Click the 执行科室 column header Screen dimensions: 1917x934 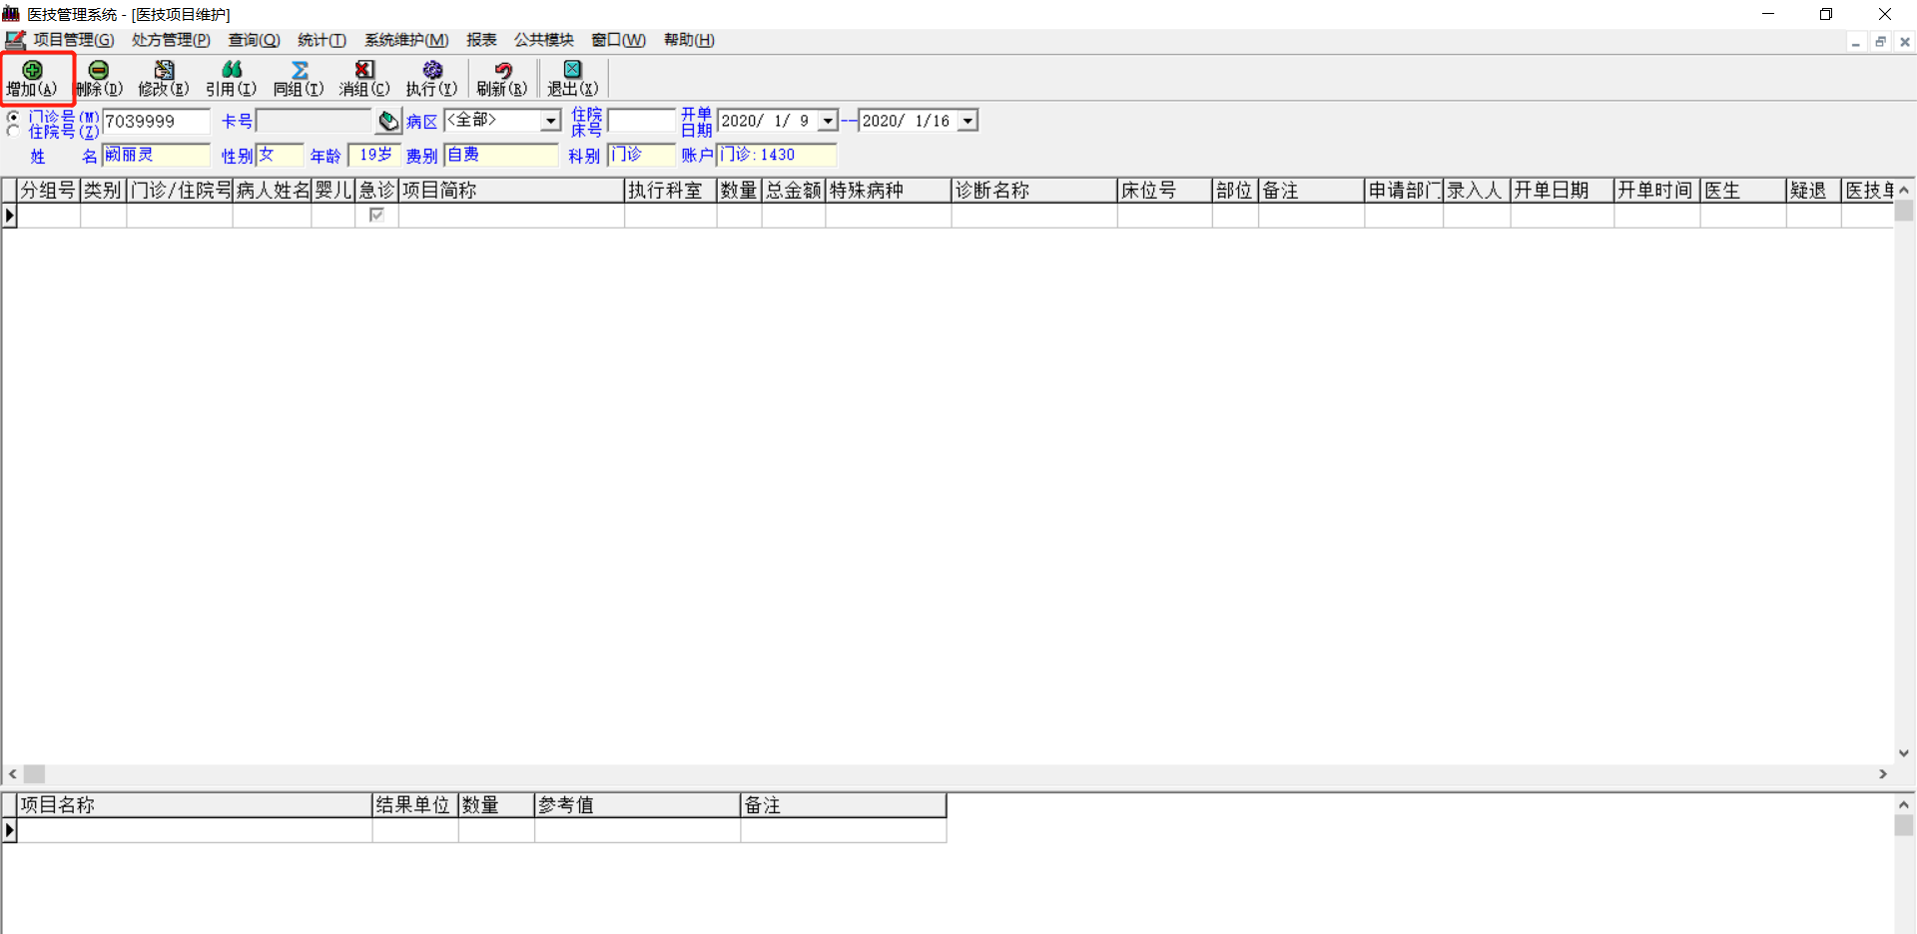point(671,191)
